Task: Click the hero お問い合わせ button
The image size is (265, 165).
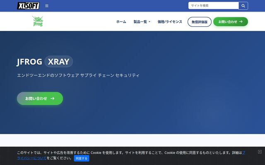Action: click(x=40, y=99)
